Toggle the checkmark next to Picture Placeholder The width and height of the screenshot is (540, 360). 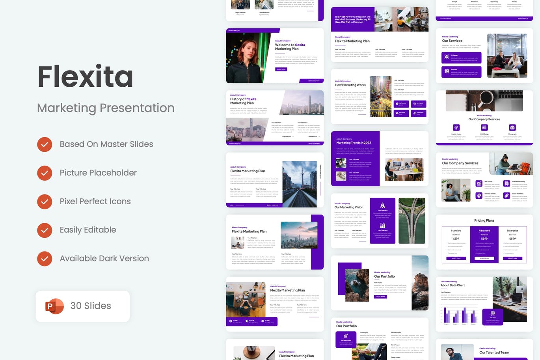45,173
